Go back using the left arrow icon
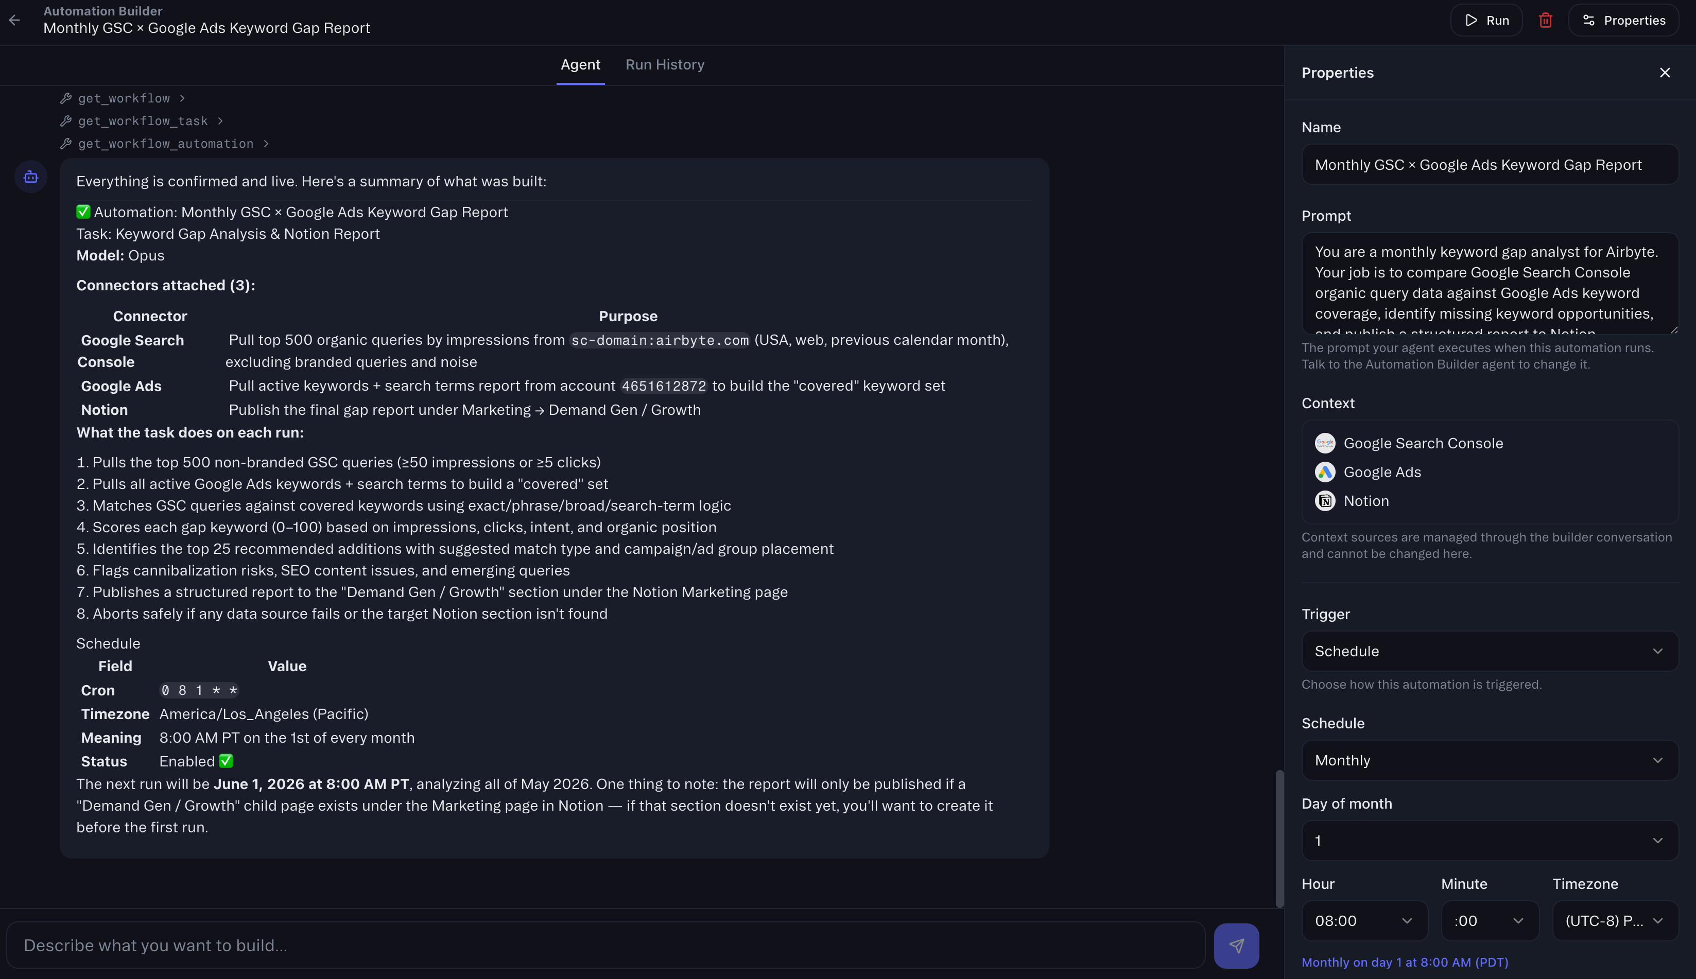Viewport: 1696px width, 979px height. coord(15,20)
